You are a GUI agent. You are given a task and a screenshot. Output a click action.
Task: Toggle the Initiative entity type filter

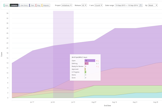[x=14, y=5]
